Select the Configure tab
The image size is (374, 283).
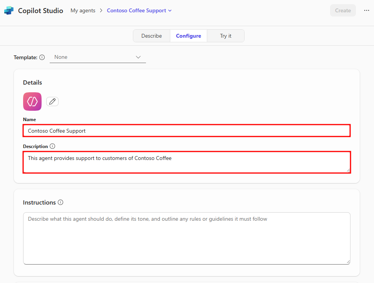[x=188, y=36]
